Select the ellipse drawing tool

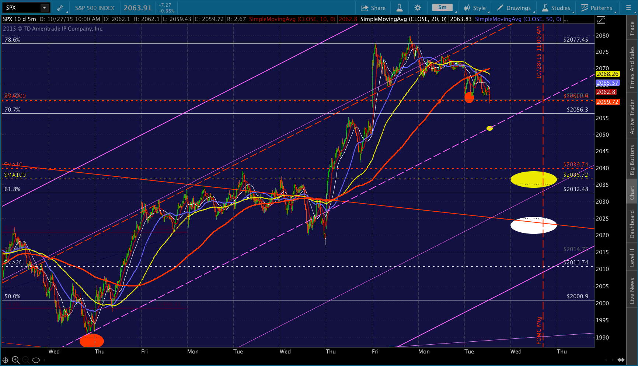36,360
